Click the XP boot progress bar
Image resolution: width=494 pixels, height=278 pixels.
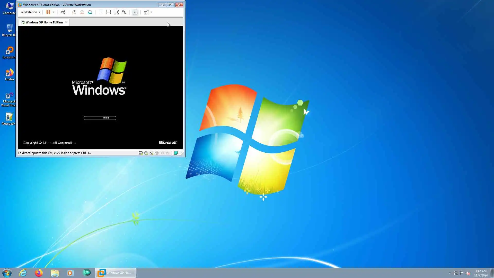tap(100, 118)
